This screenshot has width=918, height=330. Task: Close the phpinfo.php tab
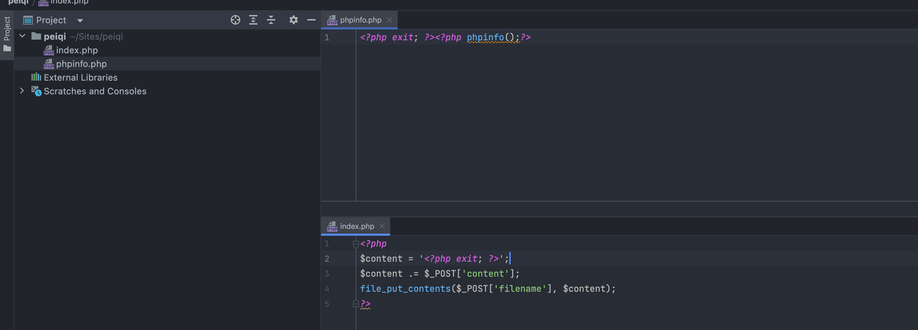coord(390,20)
